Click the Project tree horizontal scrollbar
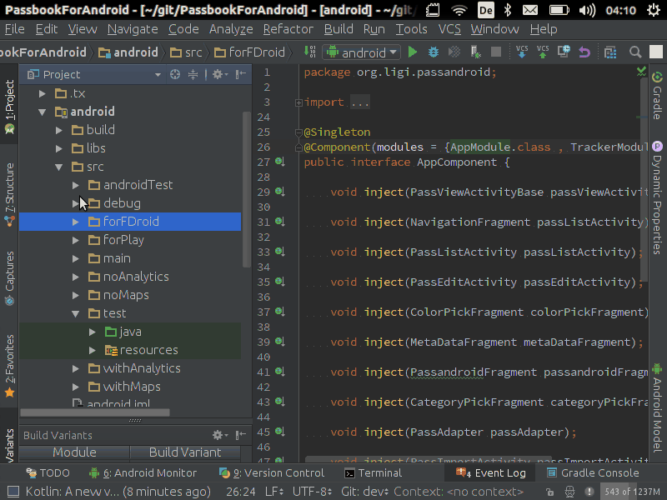This screenshot has height=500, width=667. click(x=95, y=412)
